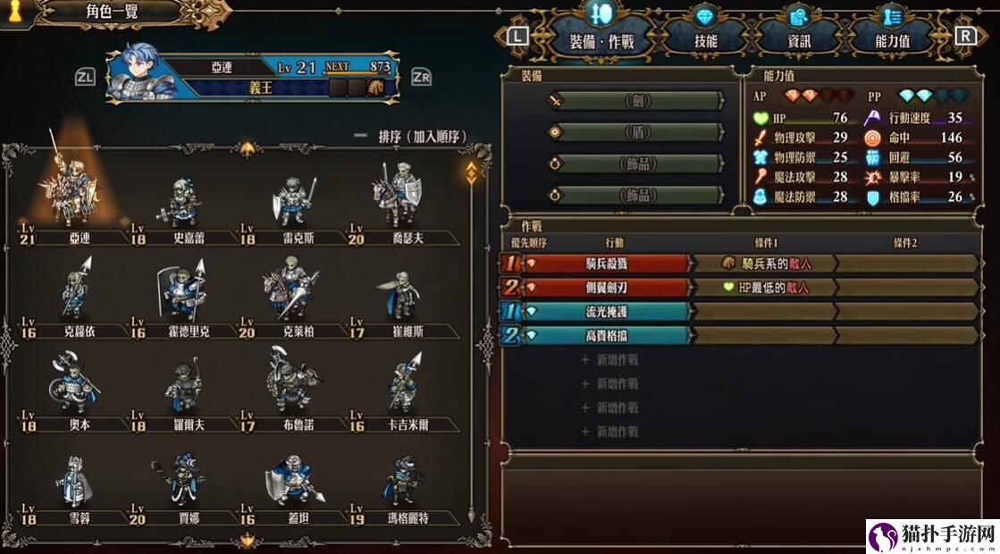Select the first accessory (飾品) slot
1000x554 pixels.
point(636,164)
